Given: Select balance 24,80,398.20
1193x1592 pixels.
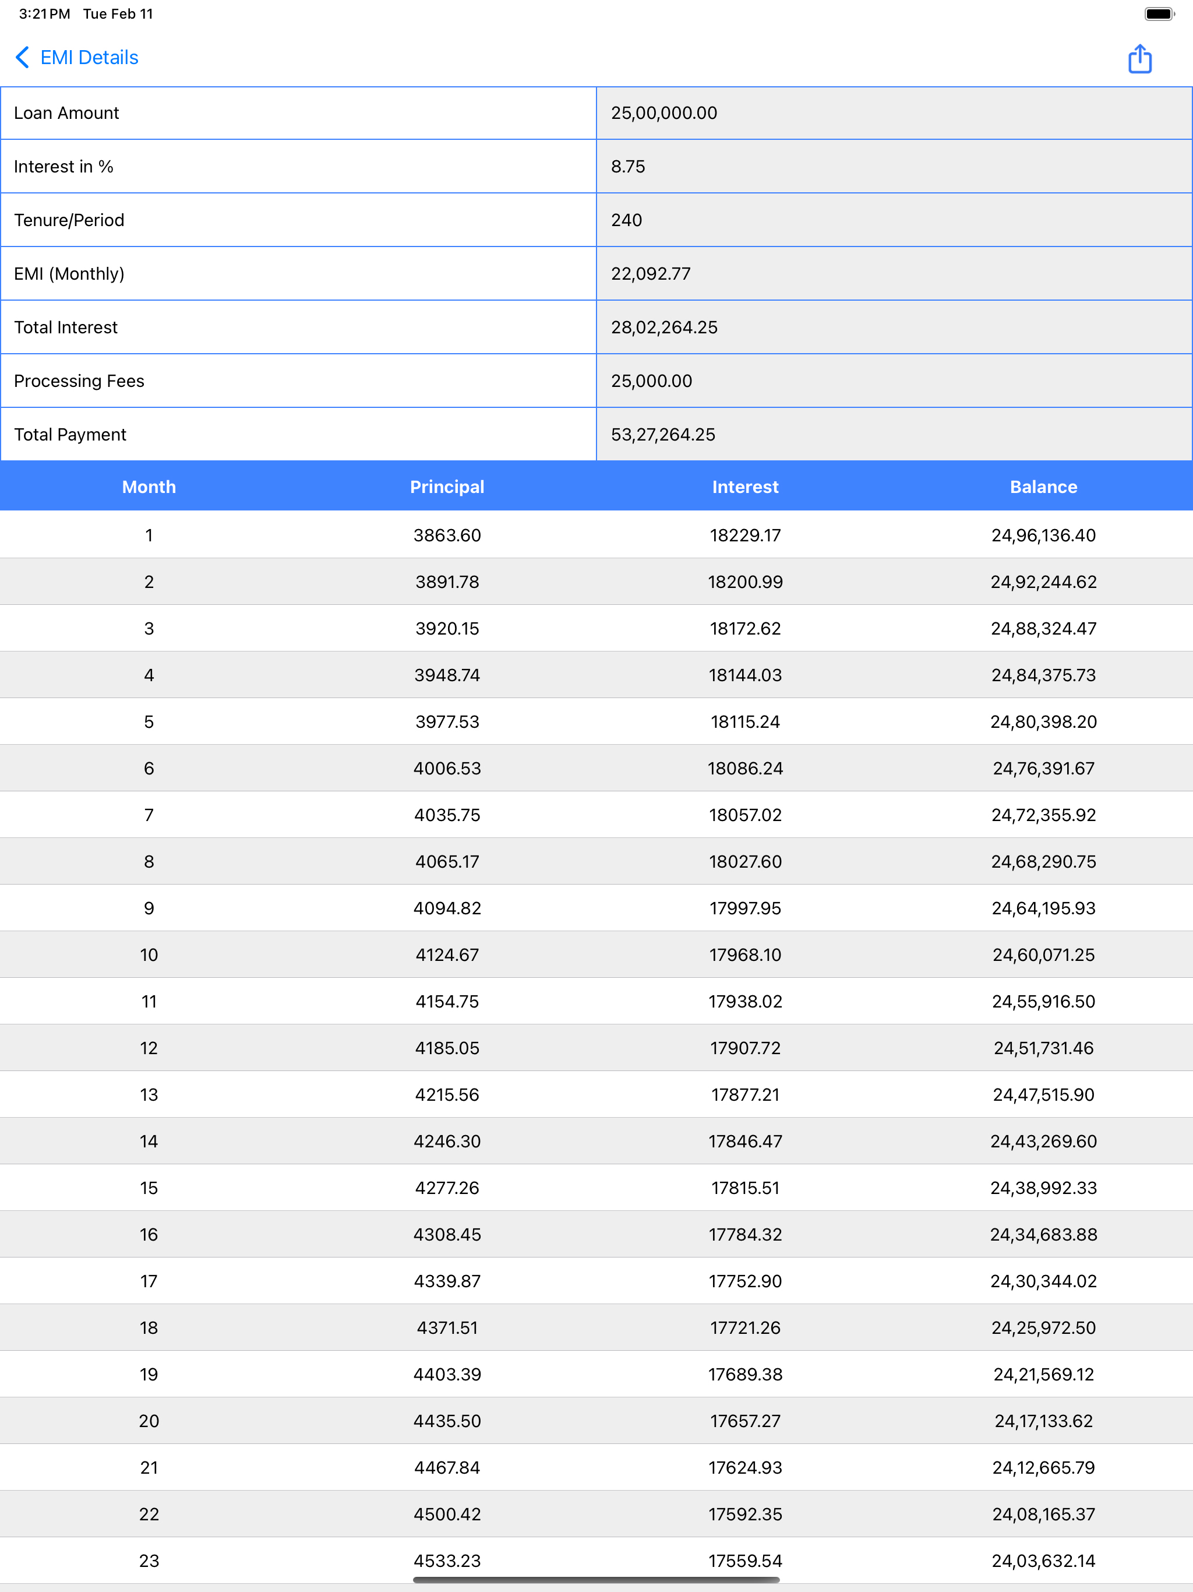Looking at the screenshot, I should [x=1043, y=721].
